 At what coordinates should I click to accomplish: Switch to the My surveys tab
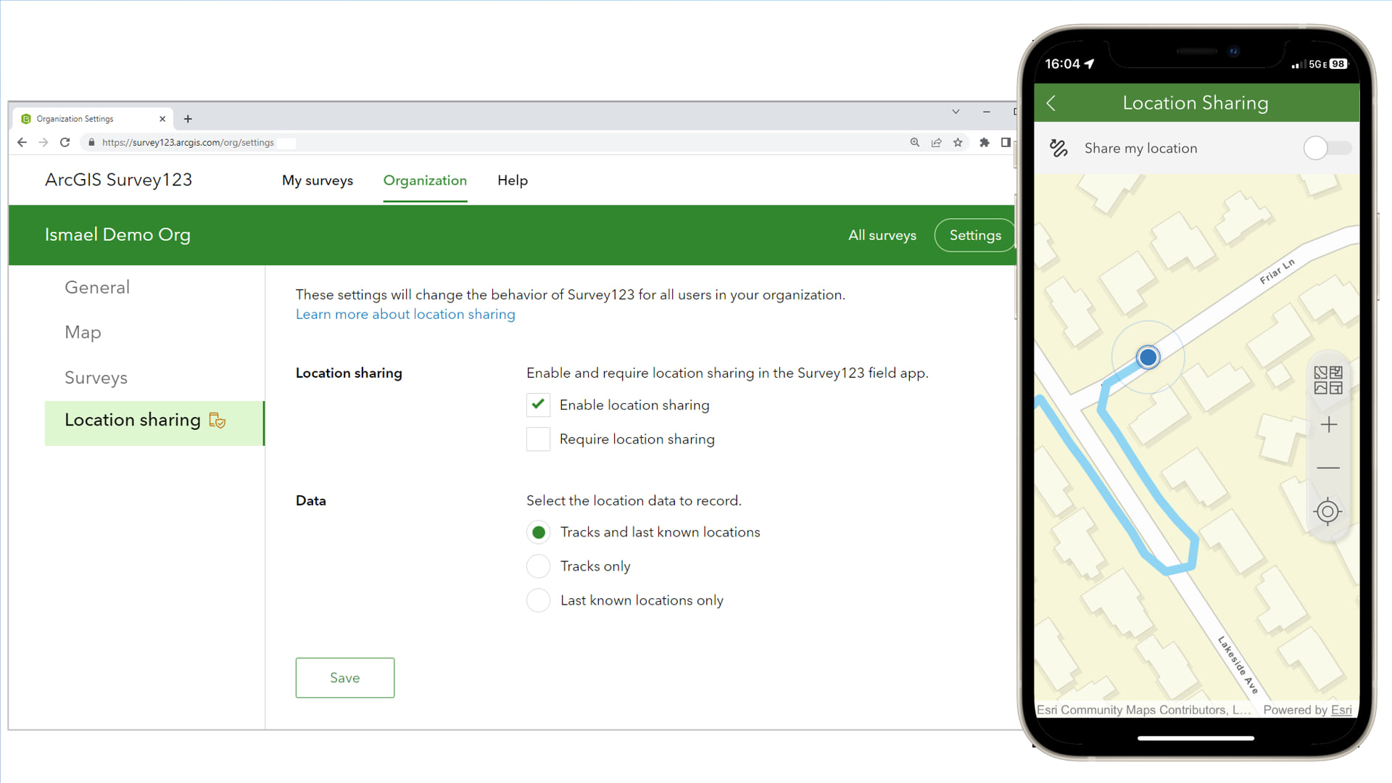point(318,181)
